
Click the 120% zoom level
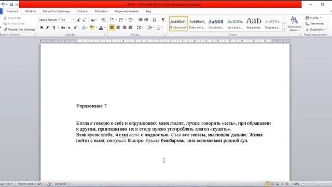(295, 184)
